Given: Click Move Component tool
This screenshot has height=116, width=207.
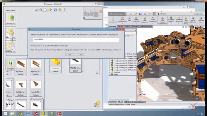Looking at the screenshot, I should tap(153, 19).
